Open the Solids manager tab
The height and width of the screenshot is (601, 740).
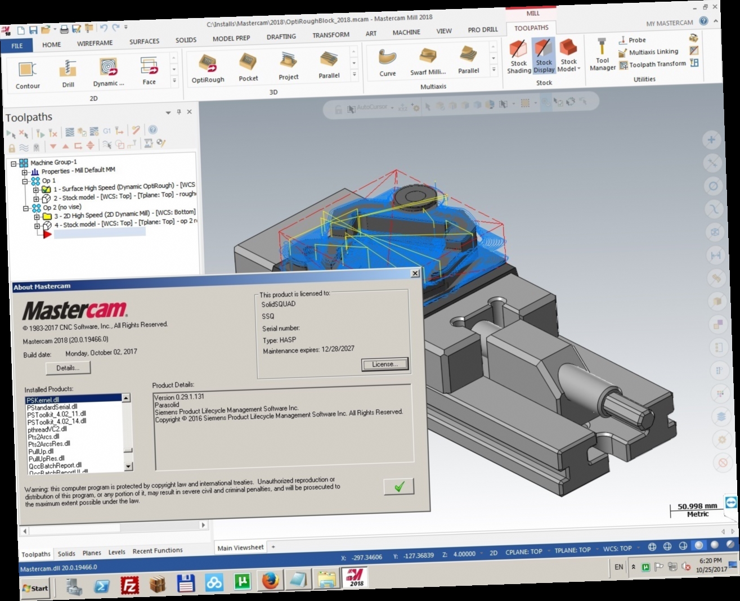[x=66, y=554]
